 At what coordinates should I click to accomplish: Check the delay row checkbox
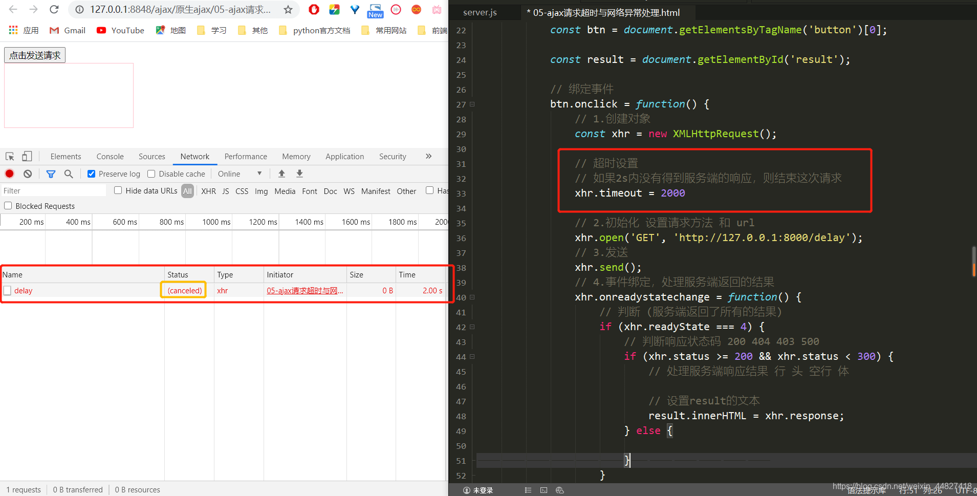(x=7, y=290)
